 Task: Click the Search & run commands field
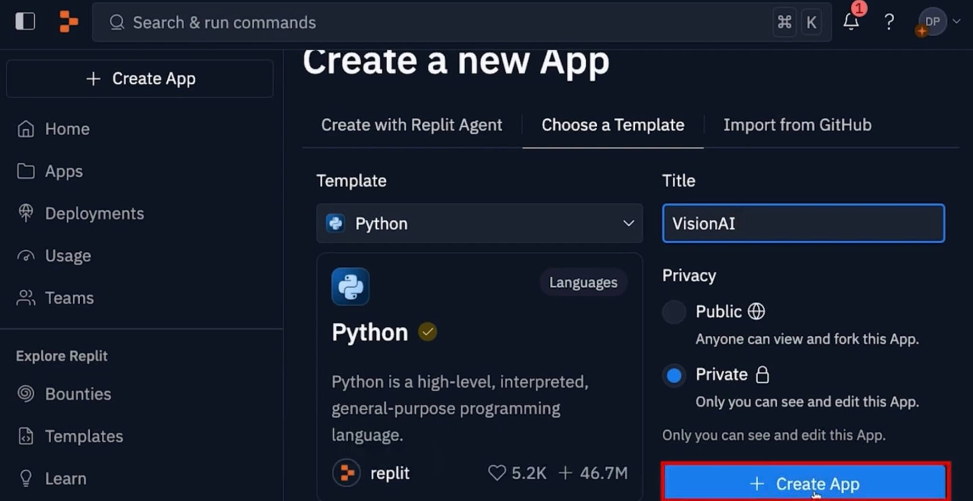tap(462, 22)
